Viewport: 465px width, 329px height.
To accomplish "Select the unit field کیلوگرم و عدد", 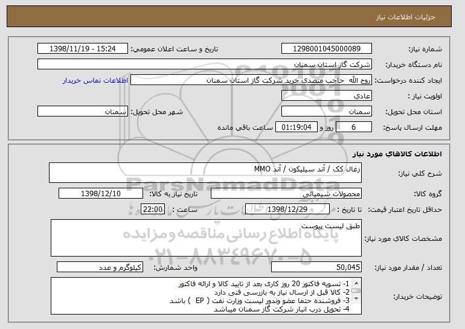I will [100, 267].
